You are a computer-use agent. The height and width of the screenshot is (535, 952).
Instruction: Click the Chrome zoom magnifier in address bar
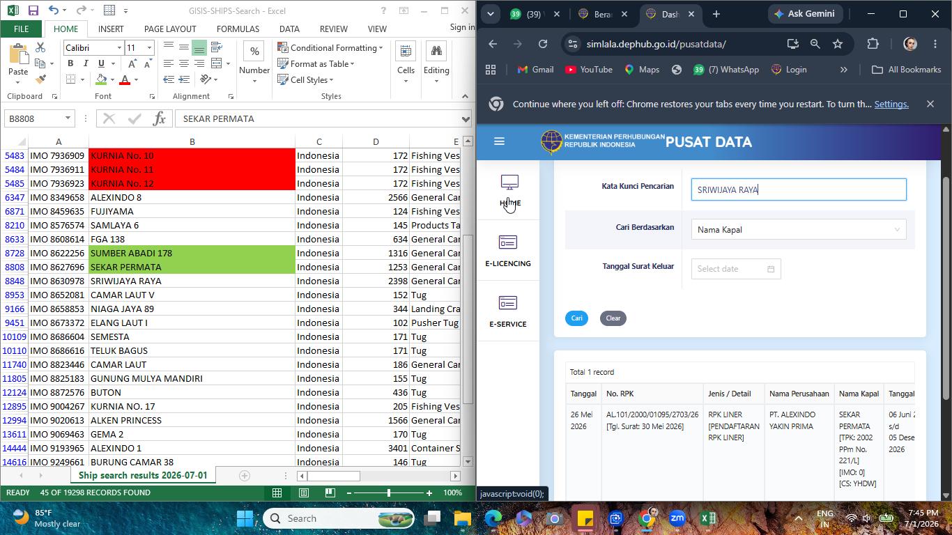815,44
